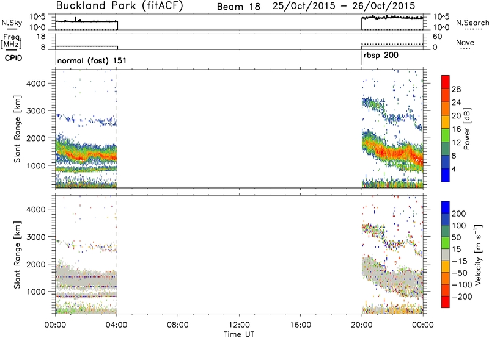Image resolution: width=489 pixels, height=338 pixels.
Task: Click the '25/Oct/2015 – 26/Oct/2015' date range
Action: point(344,6)
